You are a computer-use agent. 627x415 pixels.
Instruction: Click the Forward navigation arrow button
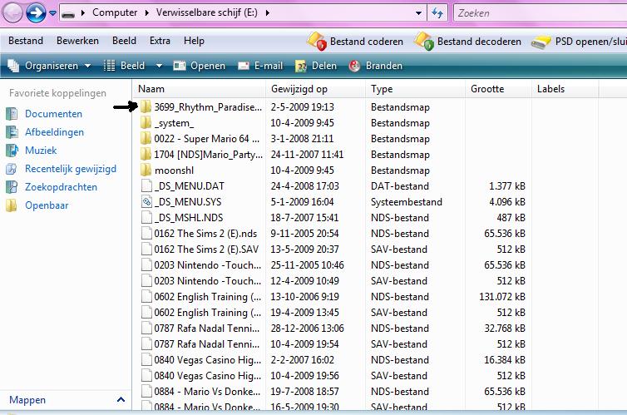(36, 12)
